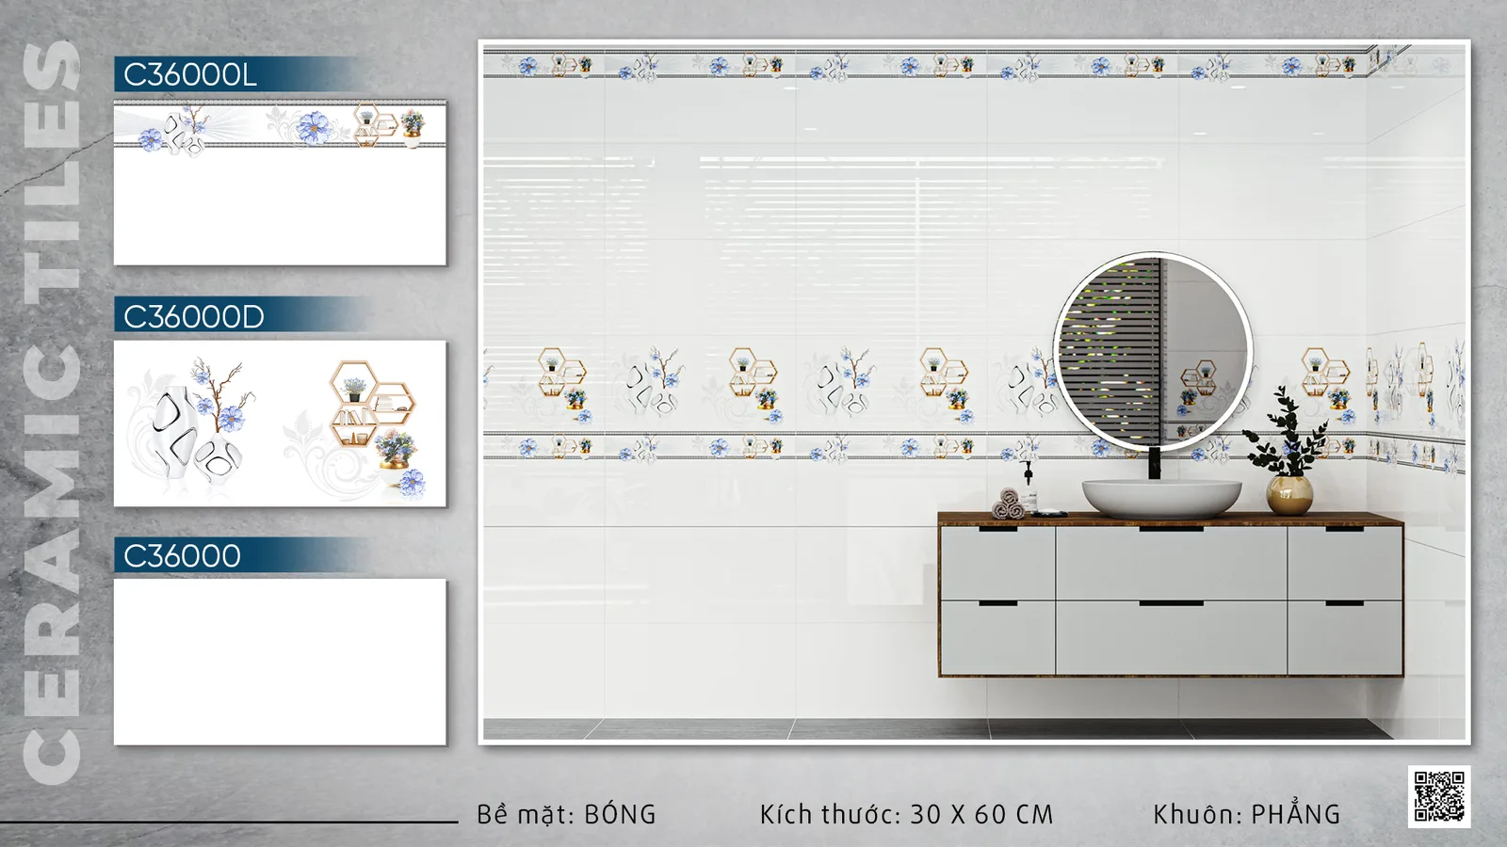
Task: Select the plain C36000 tile thumbnail
Action: coord(280,662)
